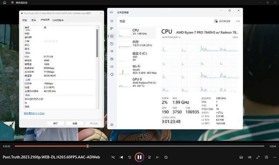
Task: Click CPU speed value 1.99 GHz
Action: coord(180,102)
